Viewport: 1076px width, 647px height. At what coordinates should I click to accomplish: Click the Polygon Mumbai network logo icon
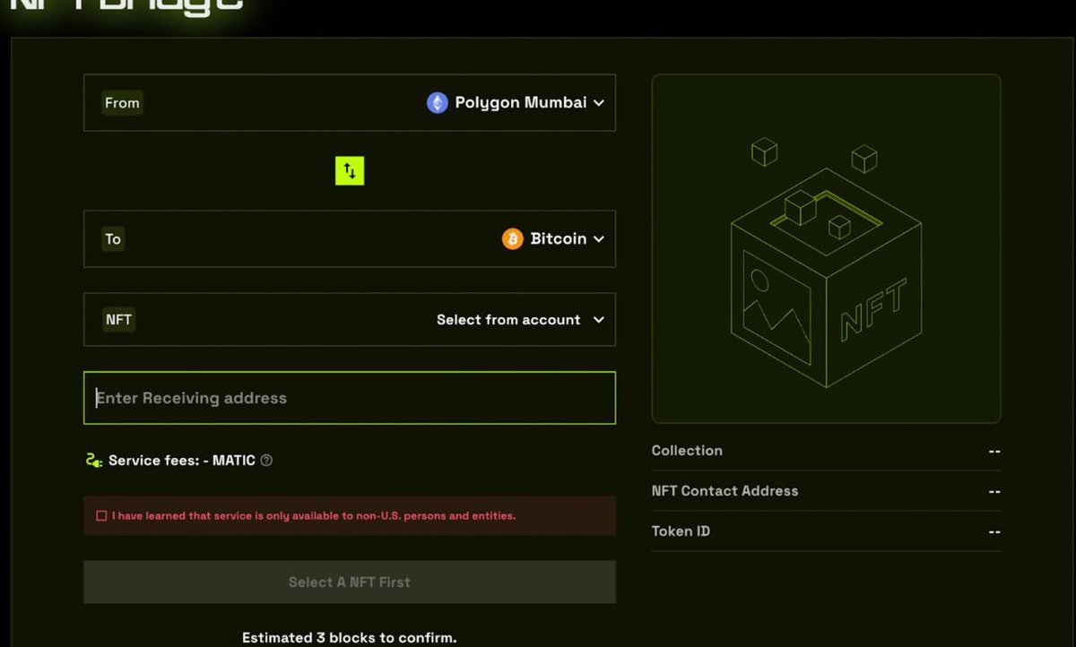click(437, 102)
